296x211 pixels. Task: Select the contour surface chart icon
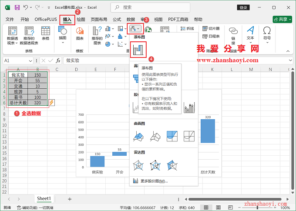coord(172,136)
